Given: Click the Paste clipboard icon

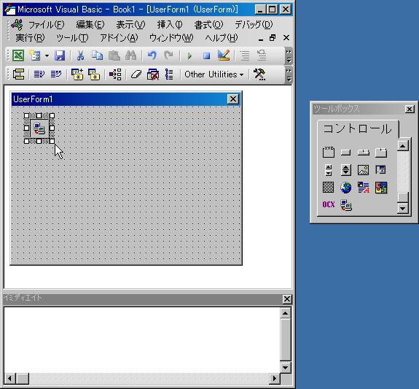Looking at the screenshot, I should point(114,55).
